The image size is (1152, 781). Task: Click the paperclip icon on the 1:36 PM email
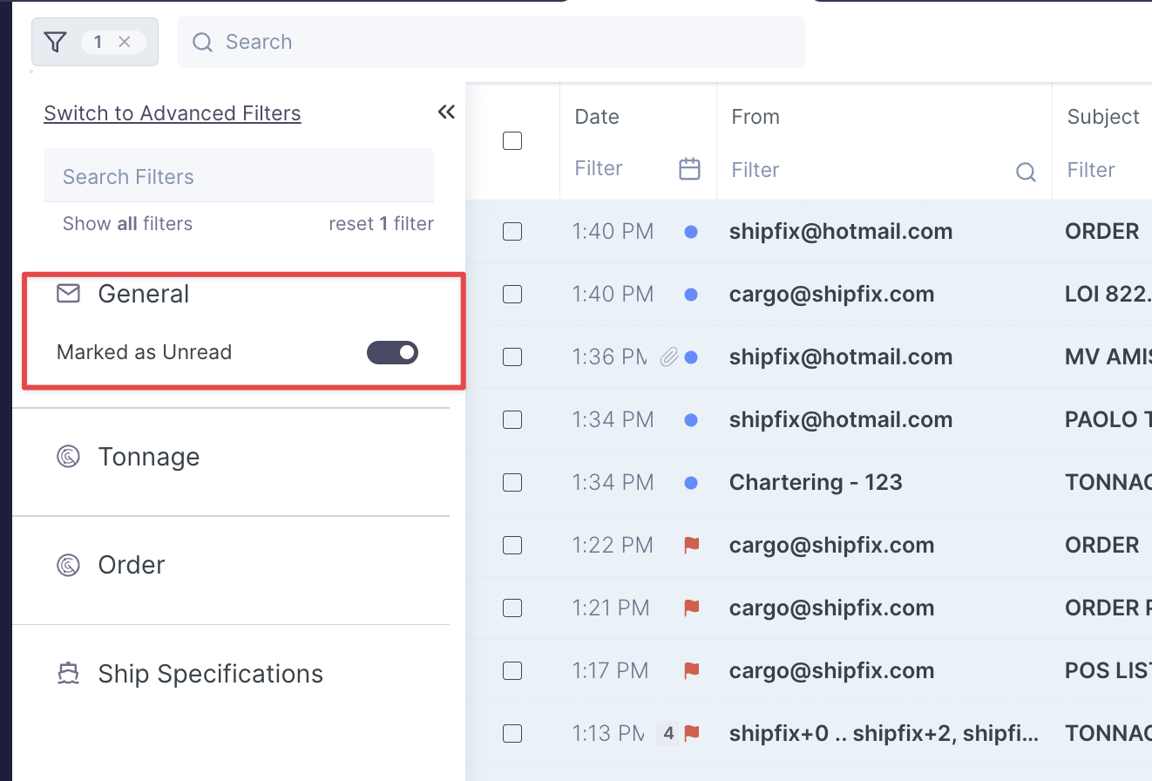pos(671,357)
